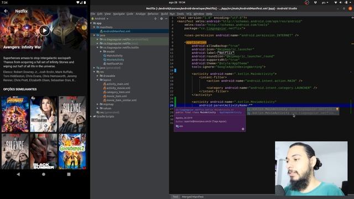Open the Grey's Anatomy poster thumbnail

click(x=44, y=114)
